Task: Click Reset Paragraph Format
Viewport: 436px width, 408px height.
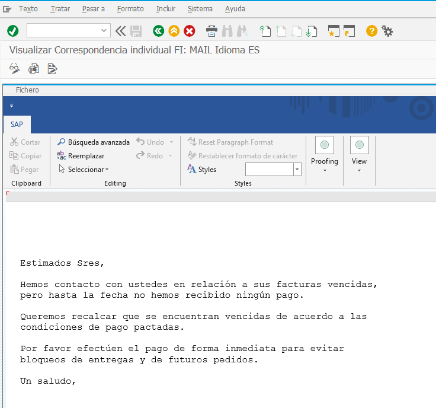Action: pyautogui.click(x=230, y=142)
